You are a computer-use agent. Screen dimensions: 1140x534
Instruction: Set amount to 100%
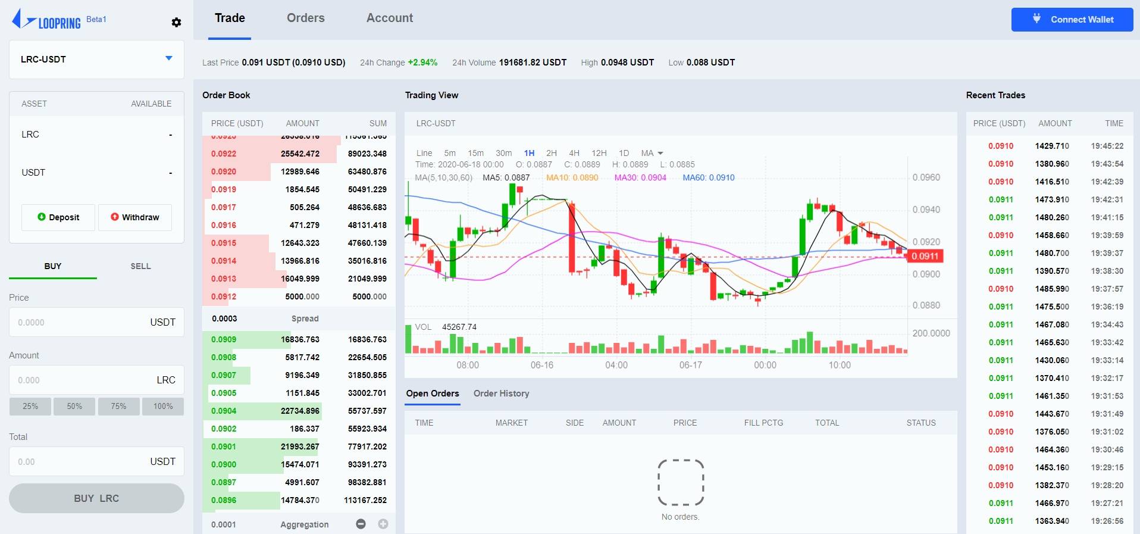pos(163,406)
